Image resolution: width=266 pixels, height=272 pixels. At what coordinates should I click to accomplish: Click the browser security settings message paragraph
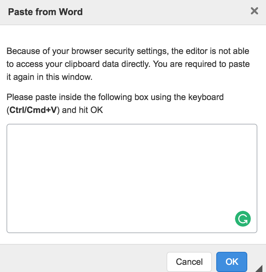point(128,64)
